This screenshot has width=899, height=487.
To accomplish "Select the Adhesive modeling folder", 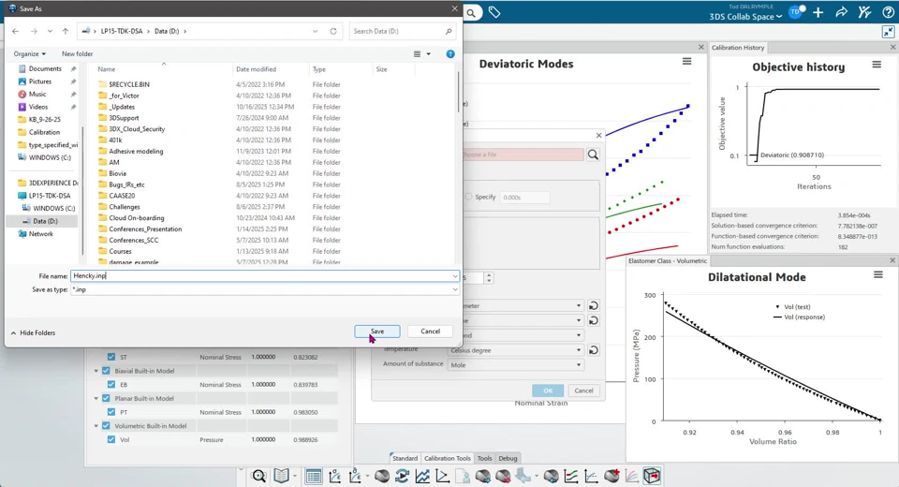I will pyautogui.click(x=136, y=152).
